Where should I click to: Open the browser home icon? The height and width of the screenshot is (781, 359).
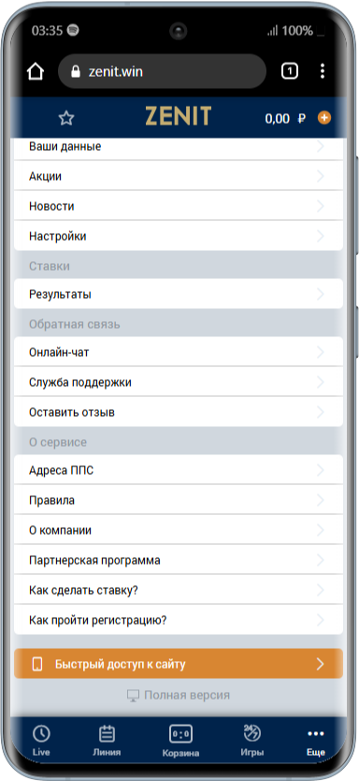tap(36, 72)
